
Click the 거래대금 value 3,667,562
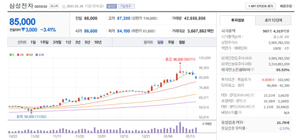(197, 31)
